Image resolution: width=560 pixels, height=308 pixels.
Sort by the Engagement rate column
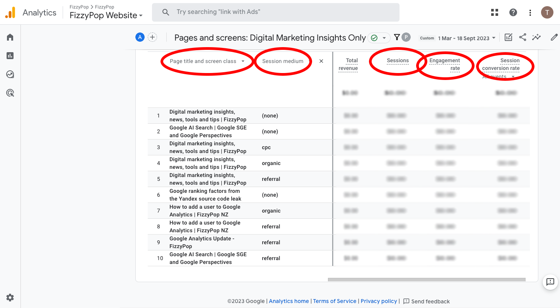coord(445,64)
